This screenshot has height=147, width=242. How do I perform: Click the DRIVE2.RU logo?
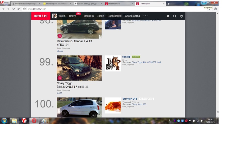pyautogui.click(x=41, y=16)
